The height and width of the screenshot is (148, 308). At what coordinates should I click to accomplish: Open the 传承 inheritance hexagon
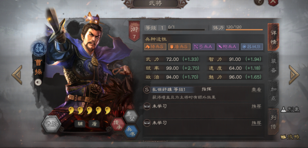(x=118, y=125)
